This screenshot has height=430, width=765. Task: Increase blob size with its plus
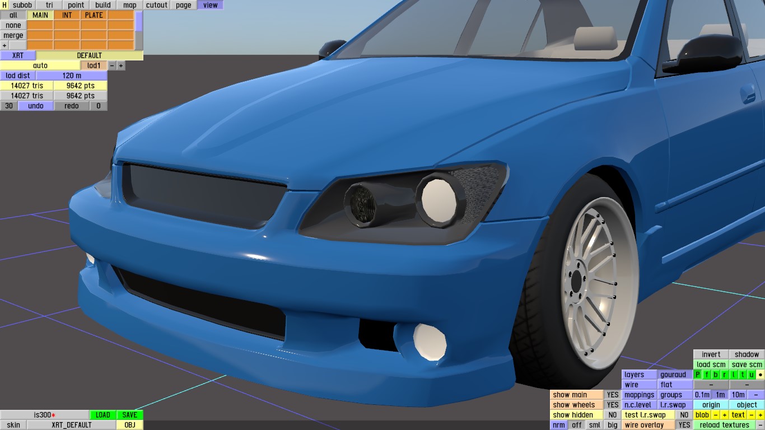click(x=725, y=415)
